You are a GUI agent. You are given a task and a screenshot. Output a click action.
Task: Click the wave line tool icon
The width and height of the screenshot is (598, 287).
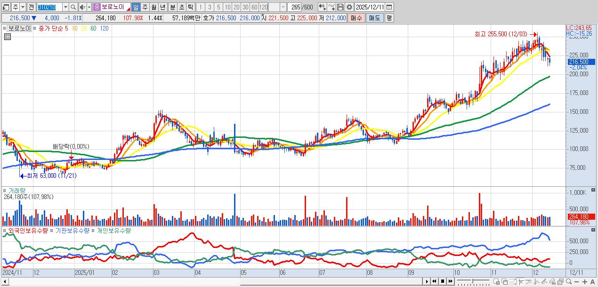click(528, 282)
